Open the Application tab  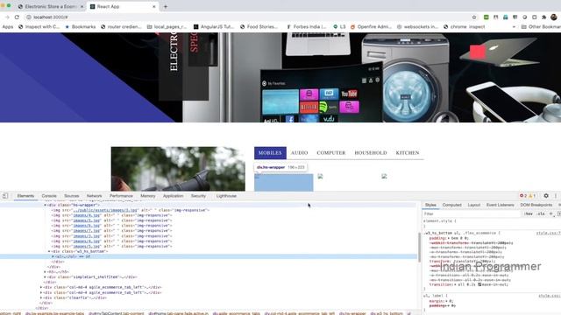click(173, 196)
